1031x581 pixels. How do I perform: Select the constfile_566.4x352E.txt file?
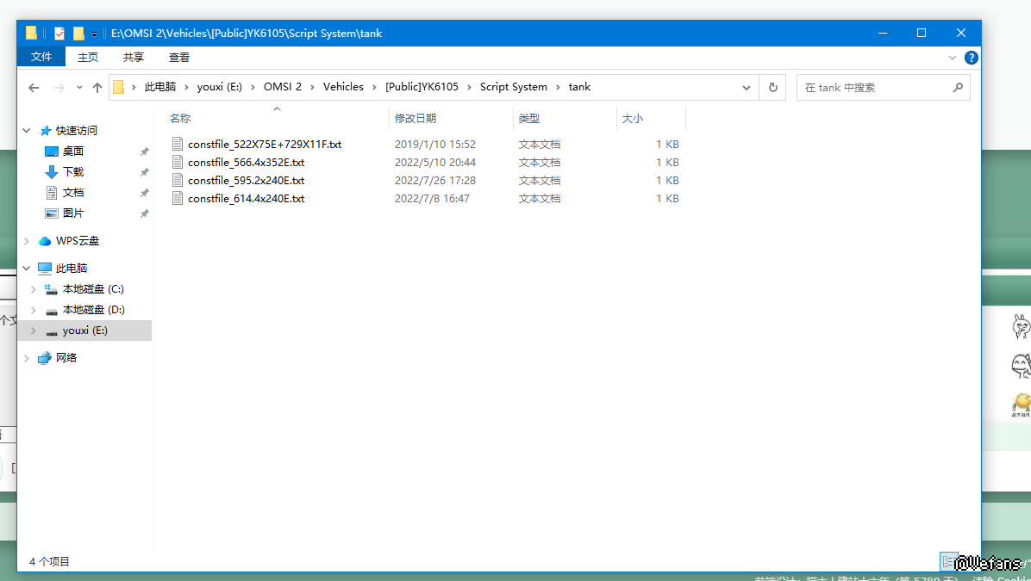[x=246, y=163]
